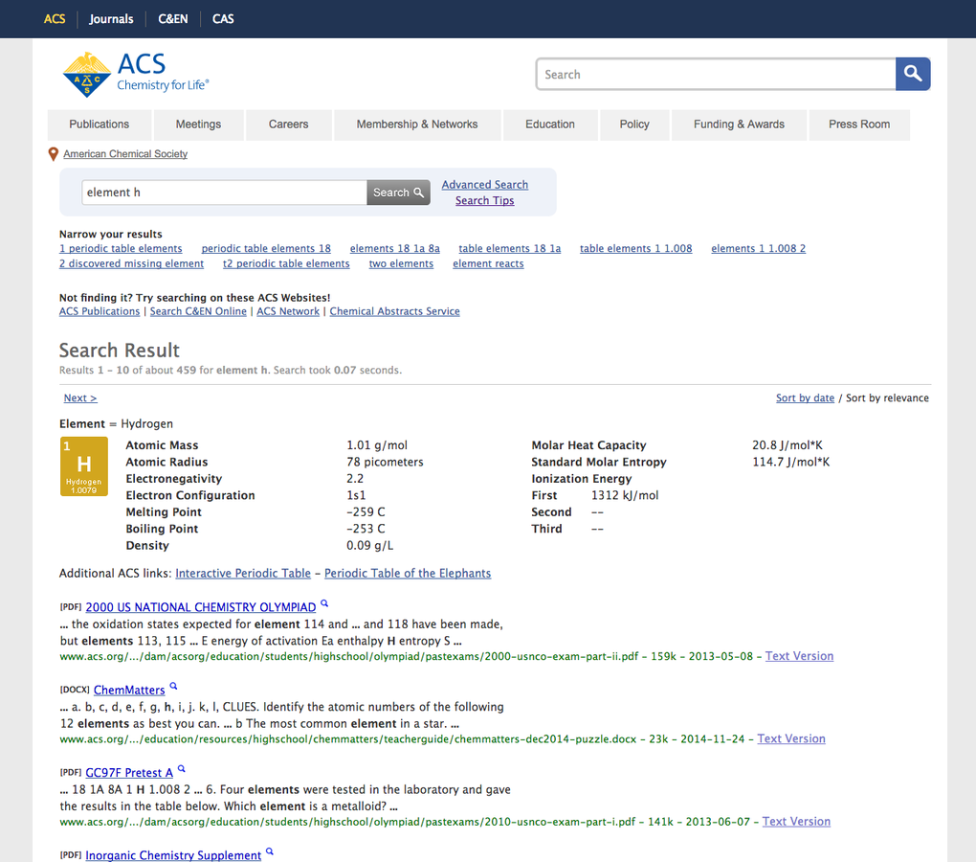Viewport: 976px width, 862px height.
Task: Open the Meetings tab
Action: 198,125
